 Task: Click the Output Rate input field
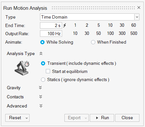[x=51, y=34]
